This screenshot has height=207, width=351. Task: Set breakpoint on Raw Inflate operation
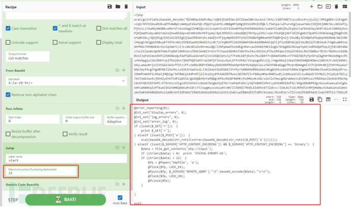pos(124,108)
